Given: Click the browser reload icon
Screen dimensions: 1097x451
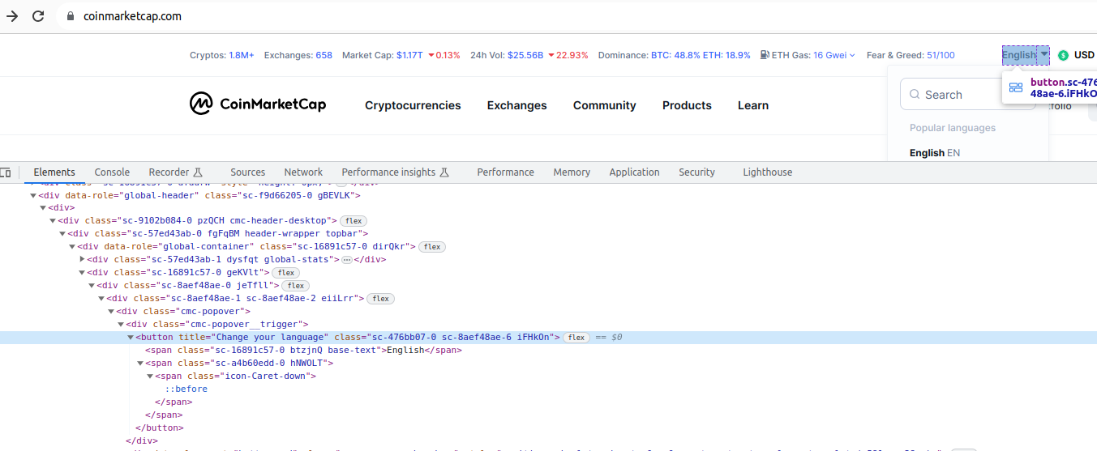Looking at the screenshot, I should (38, 16).
